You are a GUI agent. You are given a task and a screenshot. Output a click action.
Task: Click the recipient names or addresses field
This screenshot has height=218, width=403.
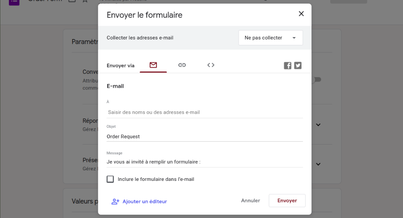click(205, 113)
